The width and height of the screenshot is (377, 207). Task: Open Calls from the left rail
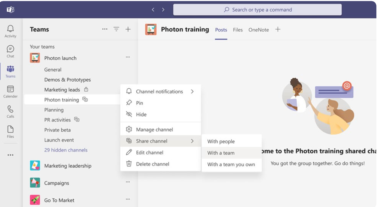tap(10, 112)
